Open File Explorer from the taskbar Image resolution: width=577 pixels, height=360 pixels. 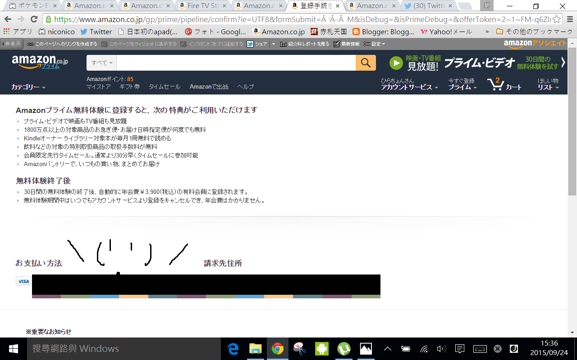[x=256, y=349]
